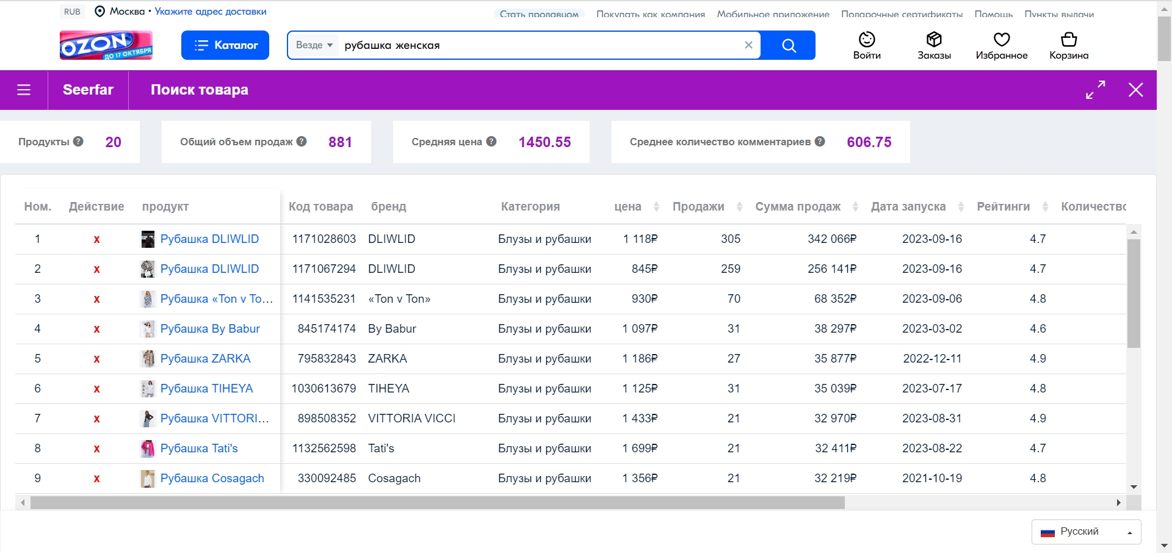Open the Seerfar hamburger menu
1172x553 pixels.
click(24, 90)
